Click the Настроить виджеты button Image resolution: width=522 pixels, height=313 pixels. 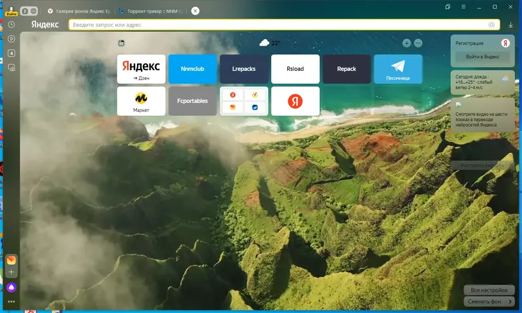point(482,165)
